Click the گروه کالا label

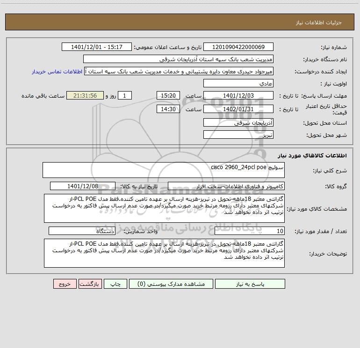pyautogui.click(x=336, y=186)
